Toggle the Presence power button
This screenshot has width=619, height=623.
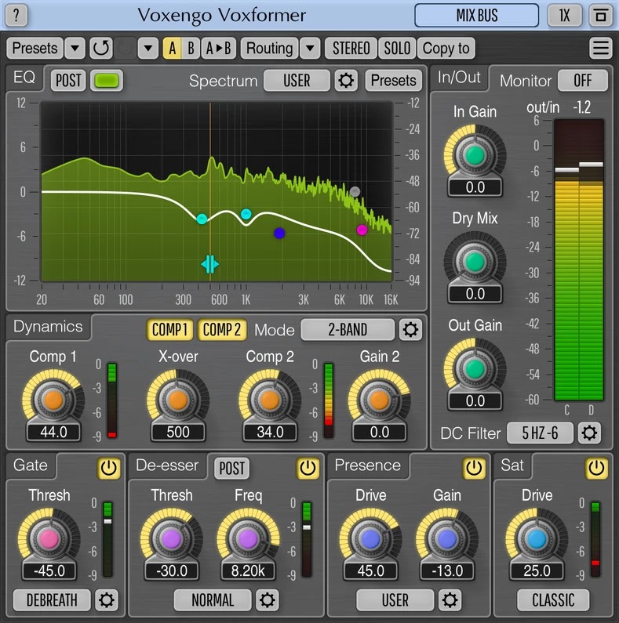474,468
